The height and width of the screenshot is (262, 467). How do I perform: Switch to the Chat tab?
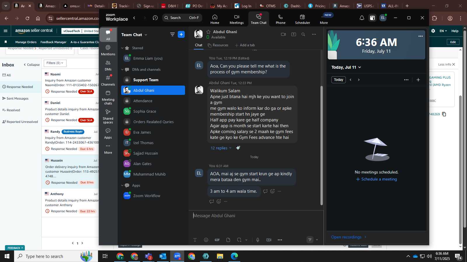tap(199, 45)
